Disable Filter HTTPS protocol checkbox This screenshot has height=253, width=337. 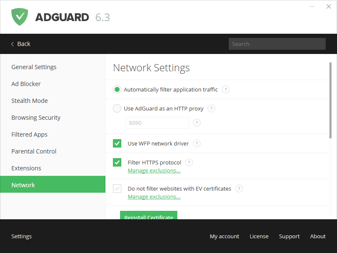(117, 162)
